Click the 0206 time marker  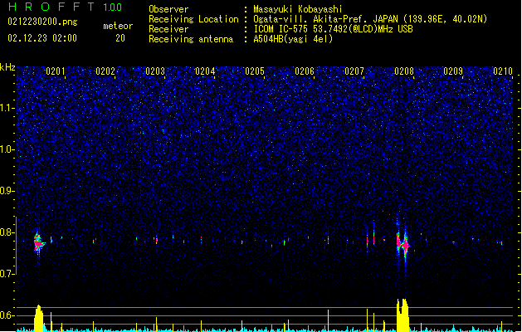[305, 71]
